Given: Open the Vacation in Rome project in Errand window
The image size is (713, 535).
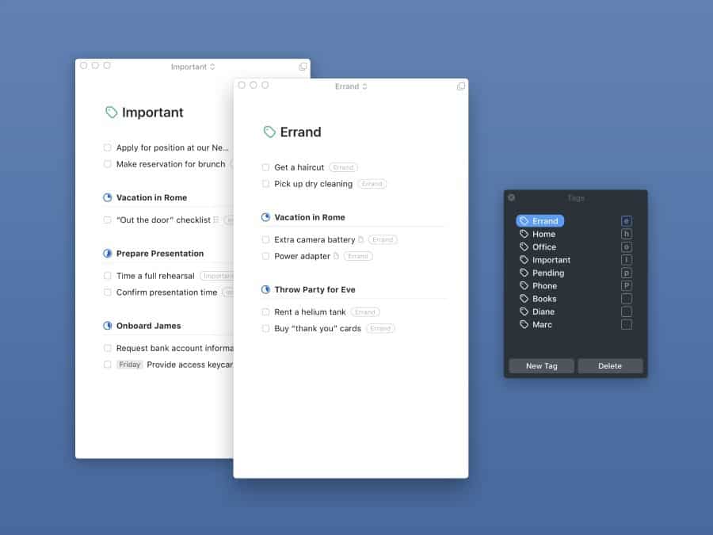Looking at the screenshot, I should (310, 217).
